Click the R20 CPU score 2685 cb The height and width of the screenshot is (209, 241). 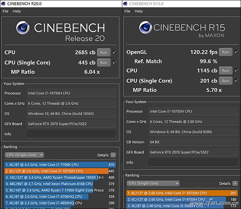pos(85,52)
